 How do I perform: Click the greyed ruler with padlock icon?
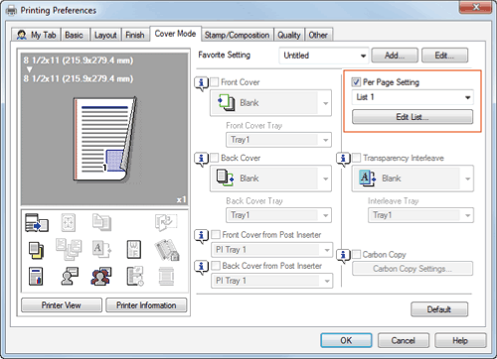click(x=167, y=250)
